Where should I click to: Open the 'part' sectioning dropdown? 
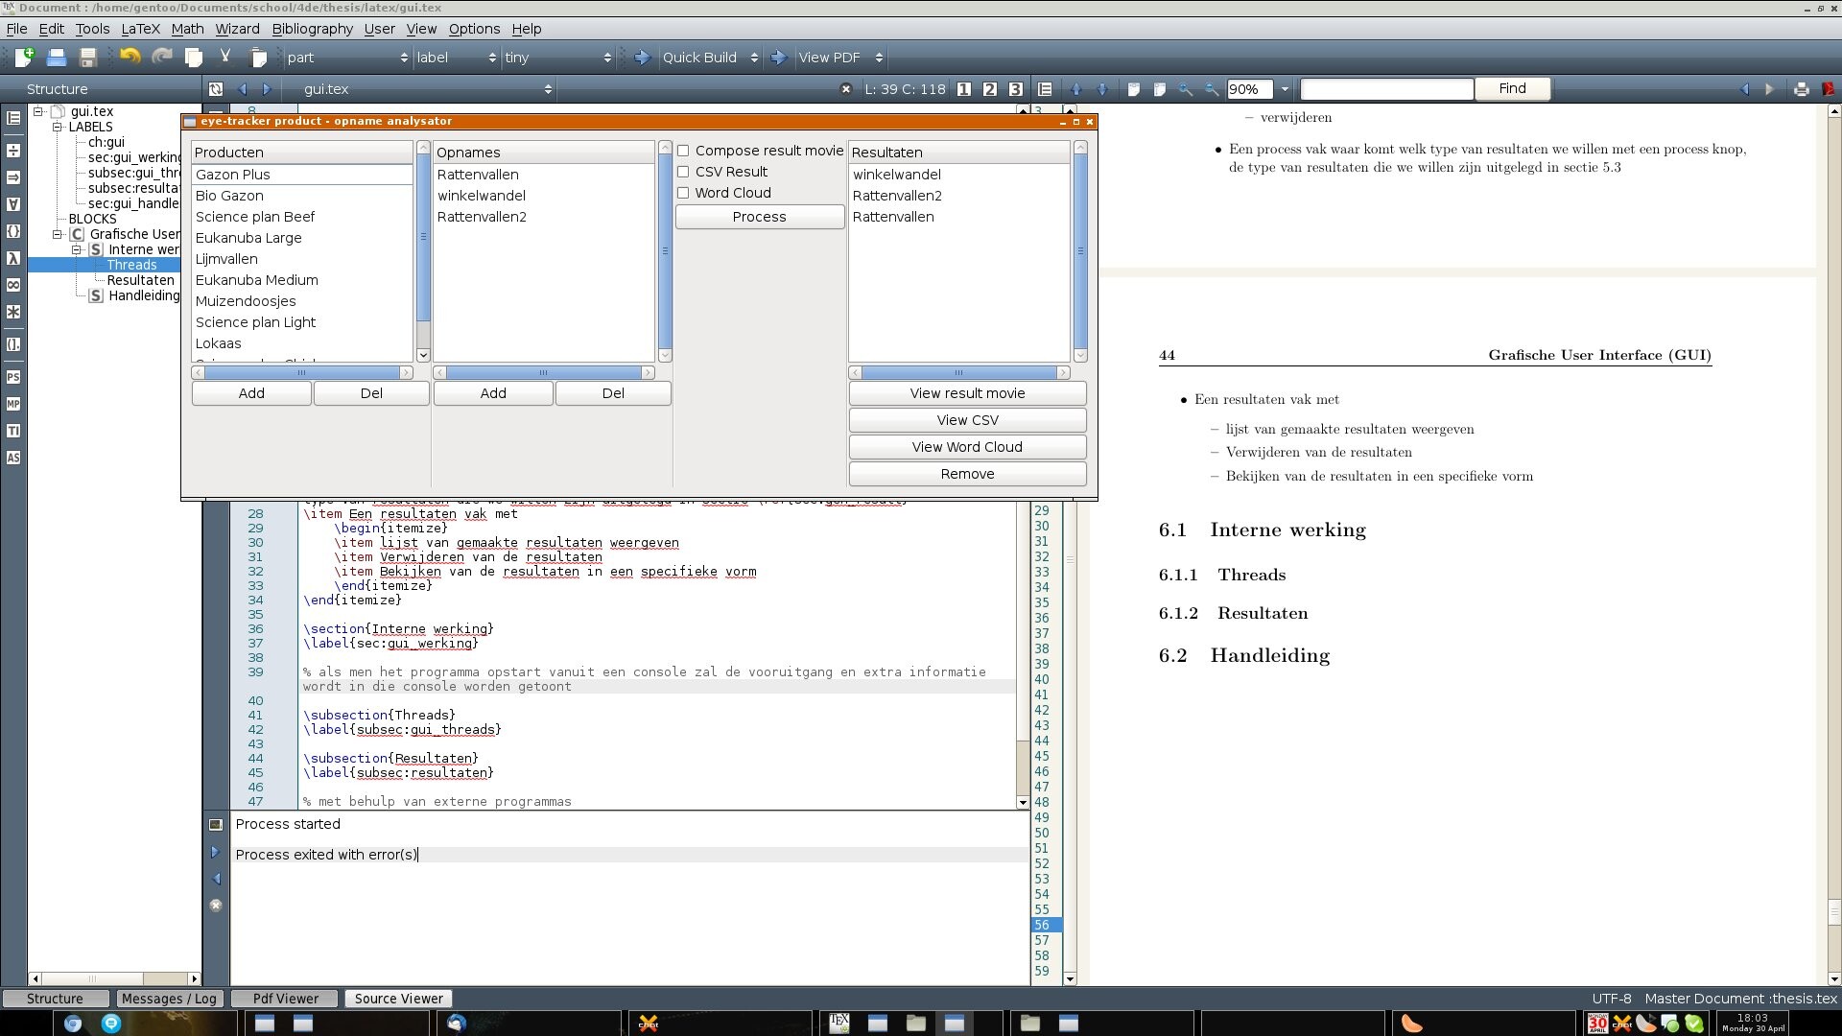coord(346,58)
